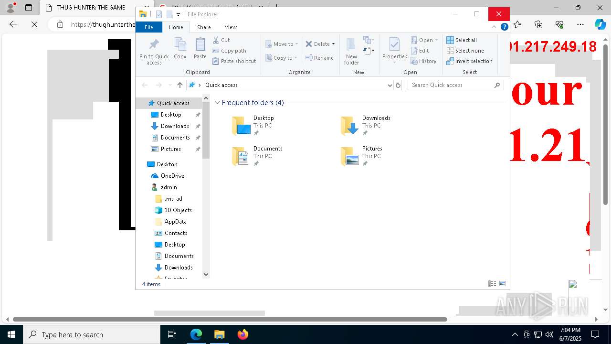The image size is (611, 344).
Task: Switch to details view layout icon
Action: click(x=492, y=284)
